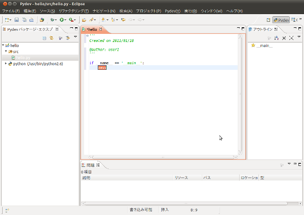The width and height of the screenshot is (304, 215).
Task: Open the External Tools dropdown arrow
Action: 75,20
